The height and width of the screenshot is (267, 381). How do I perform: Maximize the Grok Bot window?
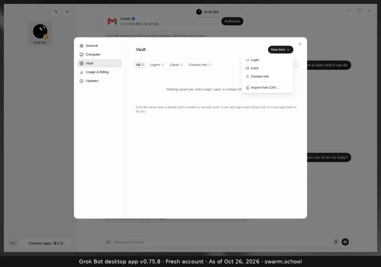pyautogui.click(x=359, y=10)
